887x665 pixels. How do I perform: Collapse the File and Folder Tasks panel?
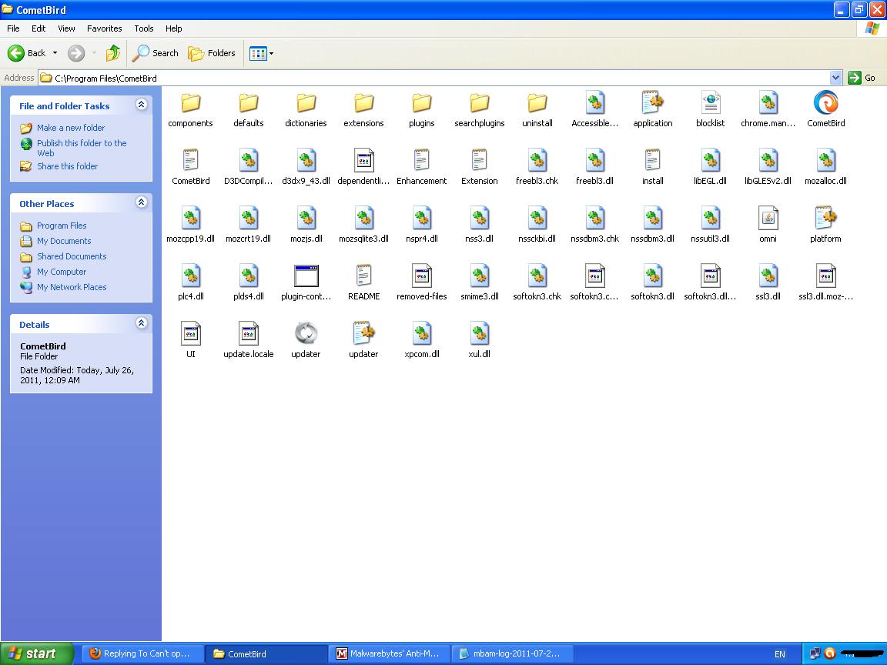click(142, 105)
